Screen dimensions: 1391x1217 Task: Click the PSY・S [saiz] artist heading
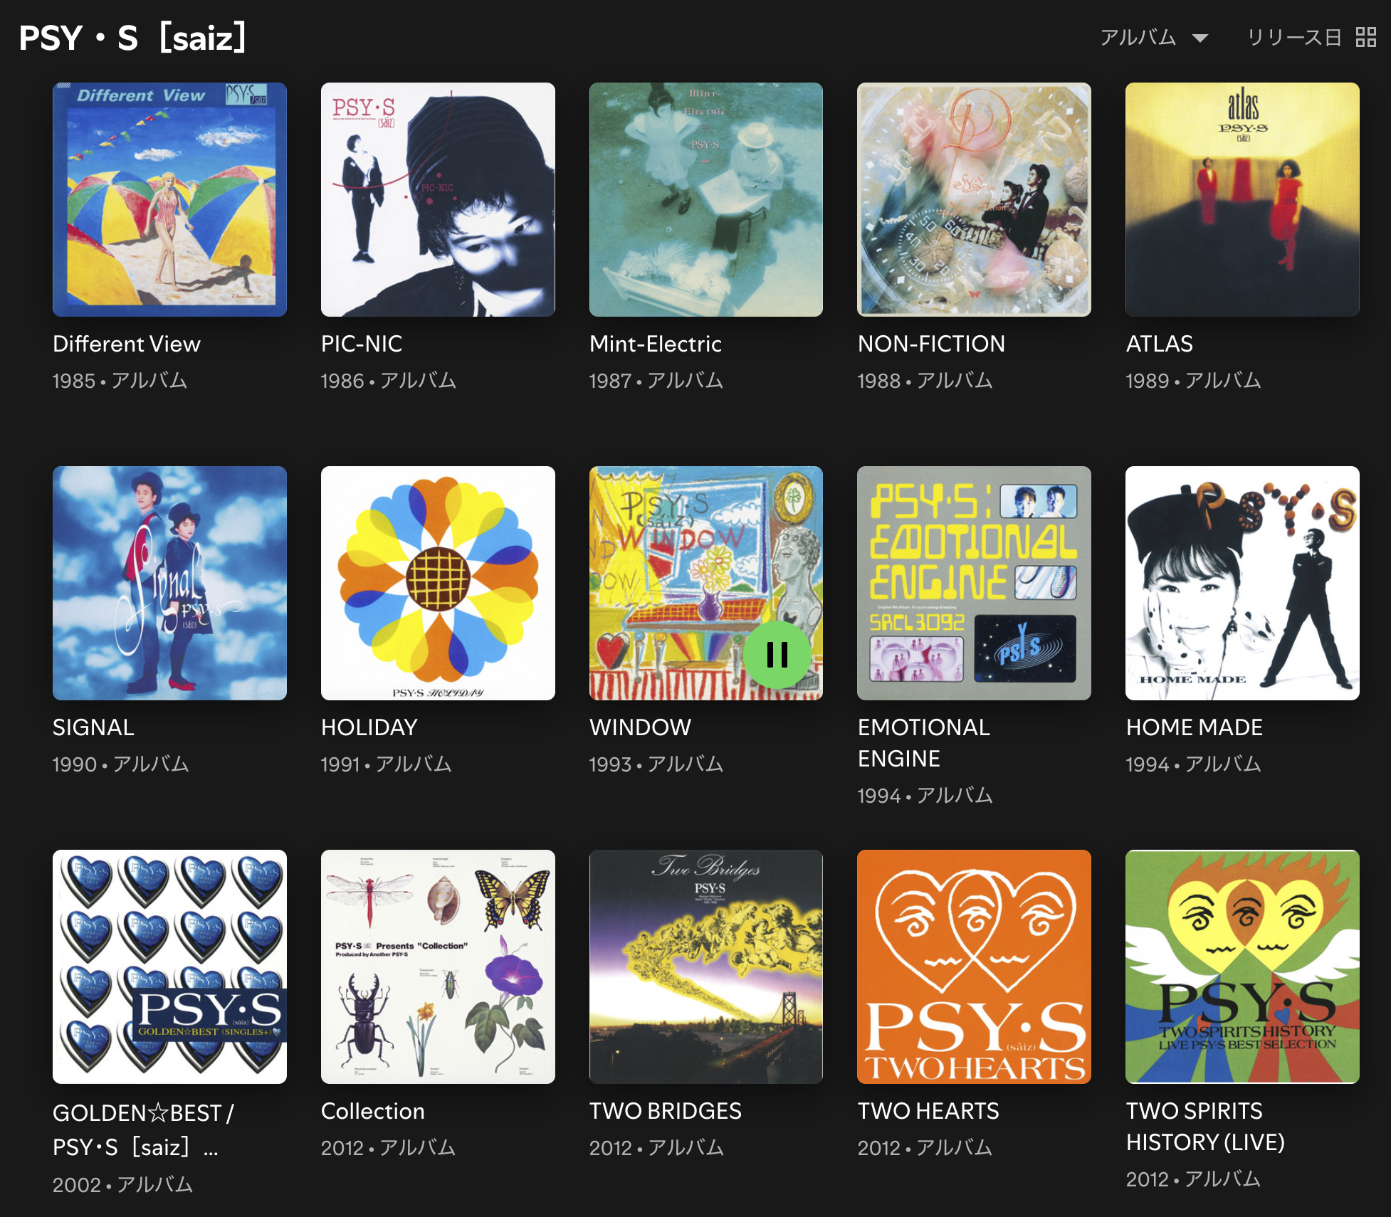pyautogui.click(x=133, y=38)
